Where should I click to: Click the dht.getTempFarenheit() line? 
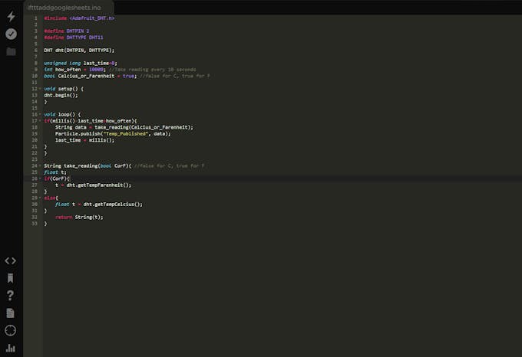(93, 185)
